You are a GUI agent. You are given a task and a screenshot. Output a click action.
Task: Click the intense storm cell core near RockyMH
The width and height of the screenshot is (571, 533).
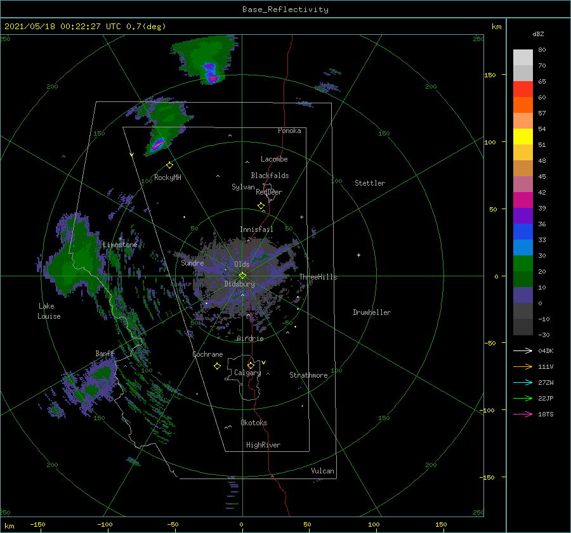(x=158, y=144)
